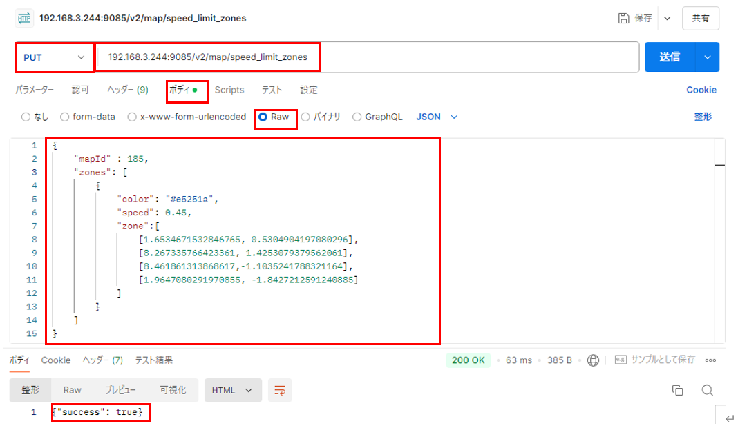Switch to the Scripts tab

(229, 90)
